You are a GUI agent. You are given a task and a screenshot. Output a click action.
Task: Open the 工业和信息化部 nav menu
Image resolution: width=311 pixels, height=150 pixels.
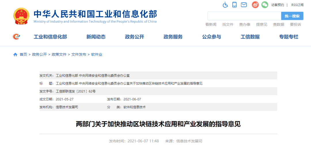tap(50, 37)
